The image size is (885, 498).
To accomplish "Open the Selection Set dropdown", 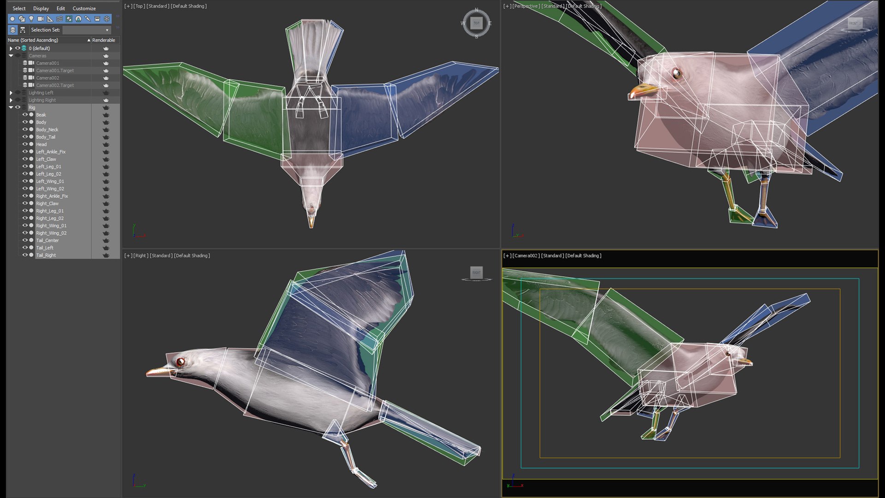I will [x=87, y=30].
